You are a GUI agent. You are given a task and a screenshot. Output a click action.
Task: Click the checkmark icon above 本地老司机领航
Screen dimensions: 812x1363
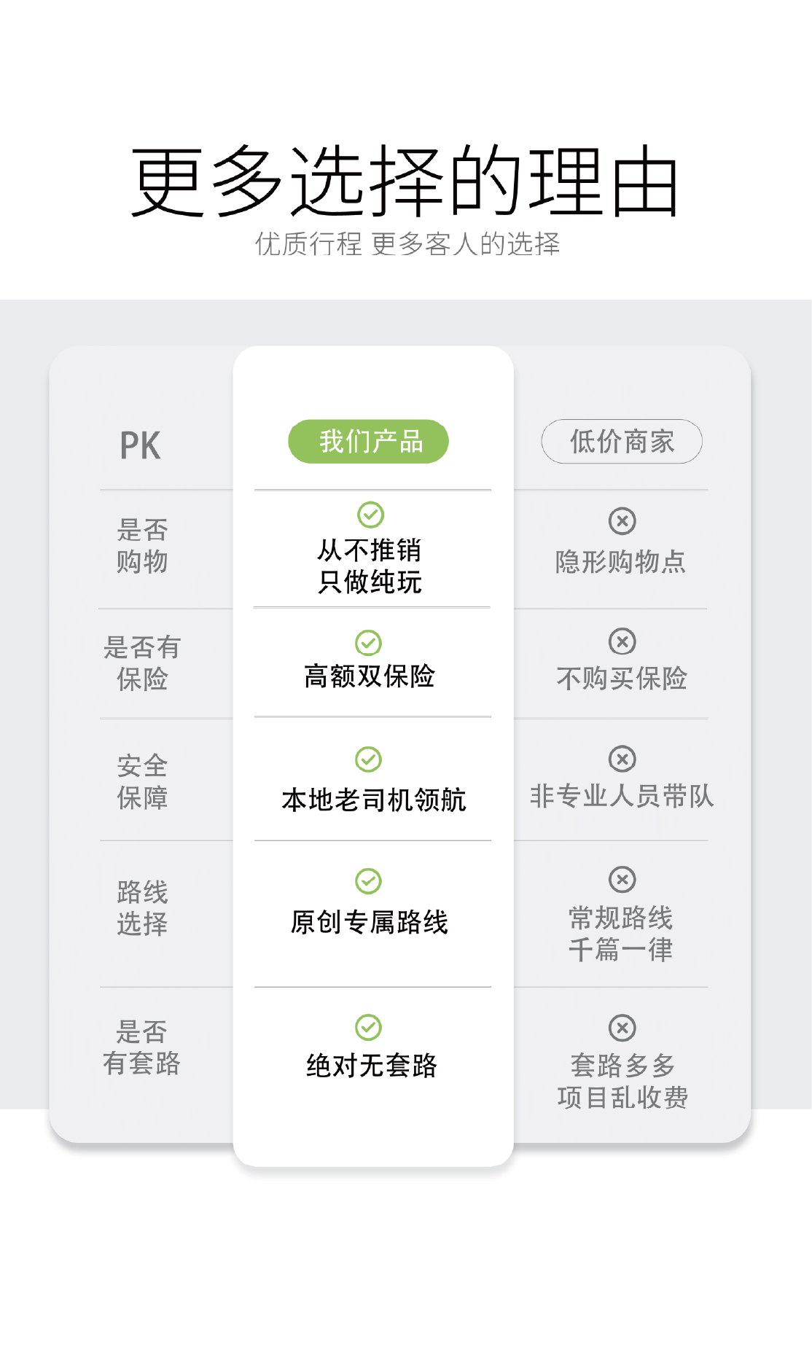368,759
